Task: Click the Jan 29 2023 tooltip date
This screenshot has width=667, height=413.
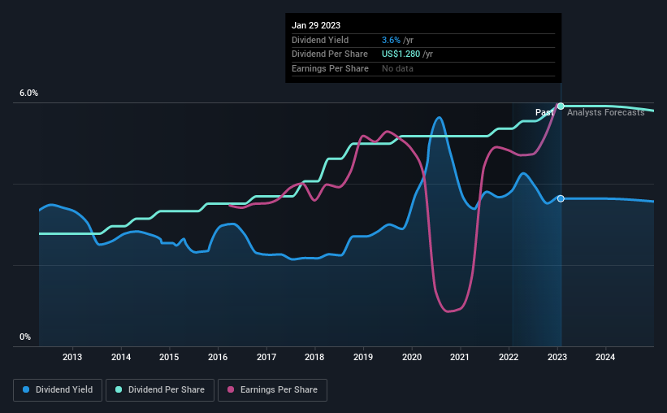Action: click(x=316, y=25)
